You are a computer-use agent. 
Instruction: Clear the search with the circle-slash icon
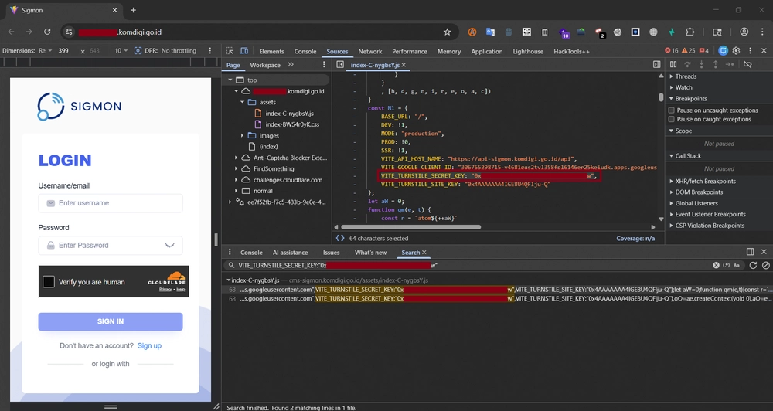click(x=766, y=265)
